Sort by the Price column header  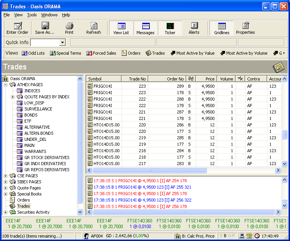tap(206, 79)
